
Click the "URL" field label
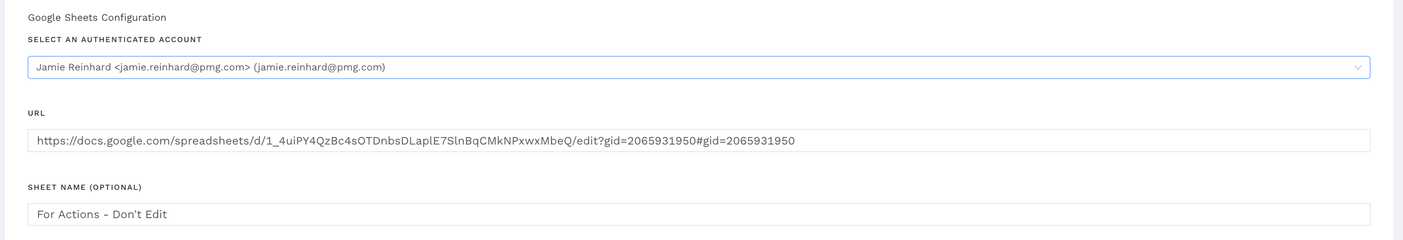(36, 113)
